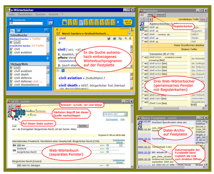
Task: Look up next term icon in Multifultor window
Action: click(142, 24)
